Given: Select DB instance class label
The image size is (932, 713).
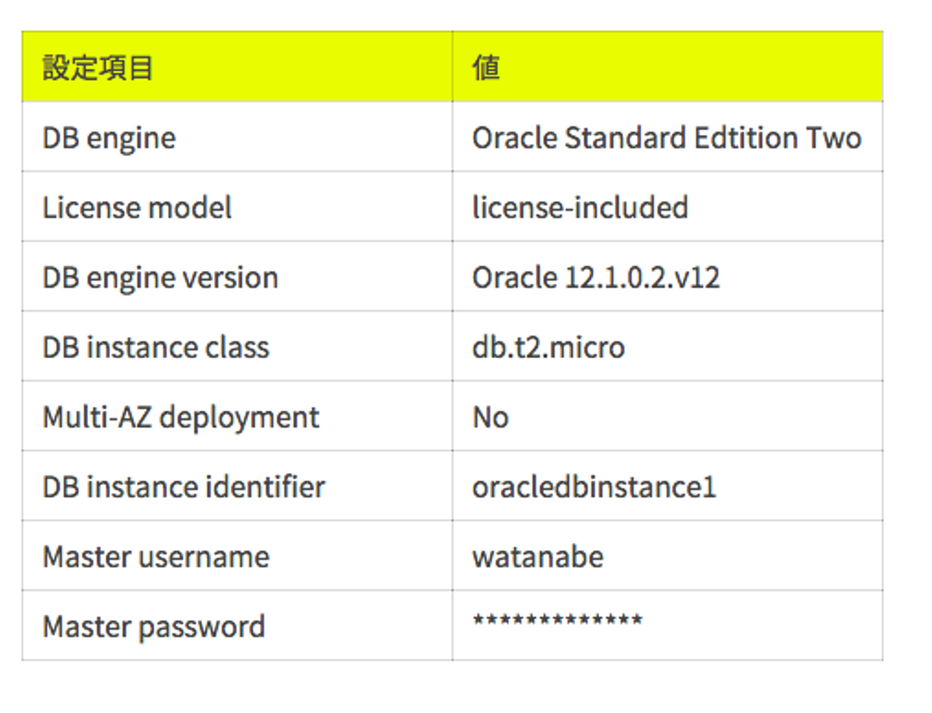Looking at the screenshot, I should pos(155,347).
